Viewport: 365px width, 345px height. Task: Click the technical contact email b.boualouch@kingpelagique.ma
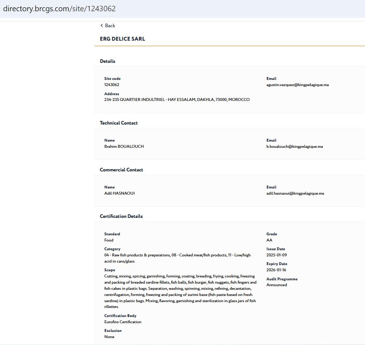294,146
